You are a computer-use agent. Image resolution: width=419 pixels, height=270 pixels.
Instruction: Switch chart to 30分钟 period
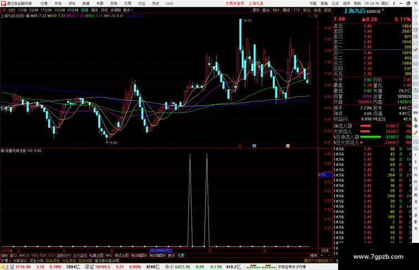pos(59,10)
